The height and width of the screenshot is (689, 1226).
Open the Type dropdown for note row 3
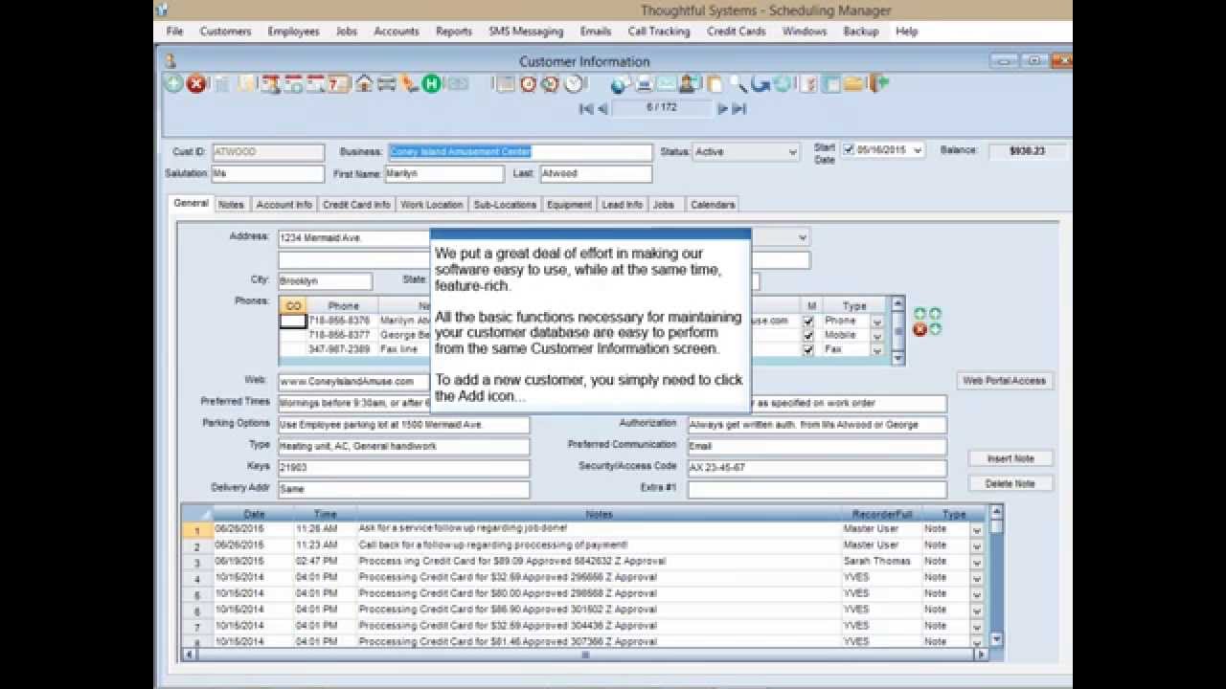[977, 562]
